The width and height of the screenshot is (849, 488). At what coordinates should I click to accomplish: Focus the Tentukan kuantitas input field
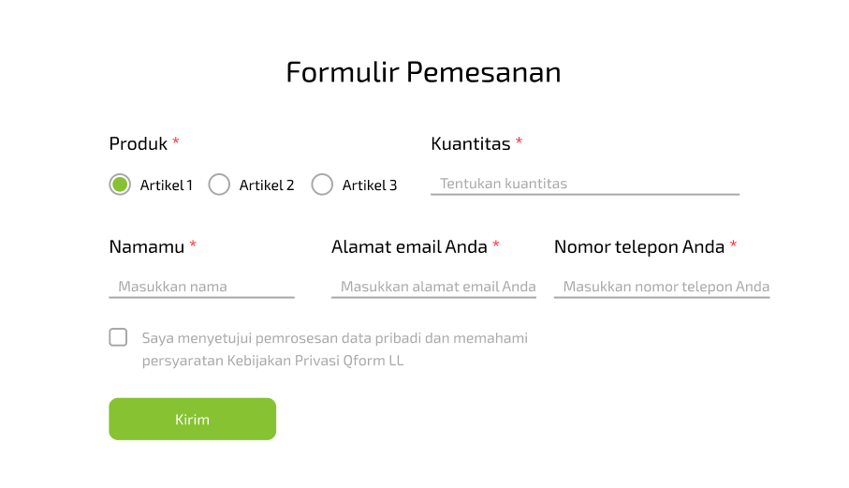point(584,184)
